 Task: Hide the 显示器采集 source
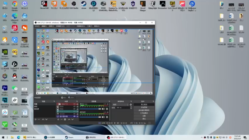74,116
